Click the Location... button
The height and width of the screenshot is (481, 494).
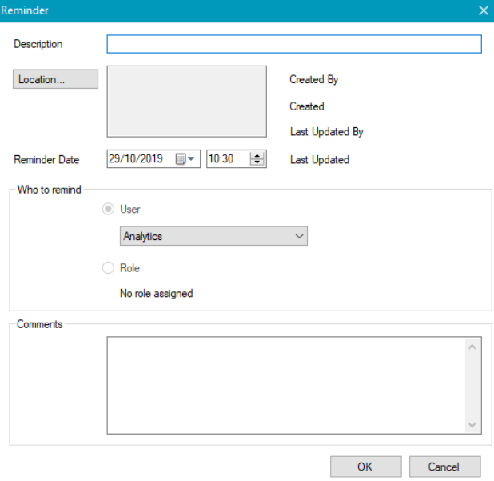point(55,79)
